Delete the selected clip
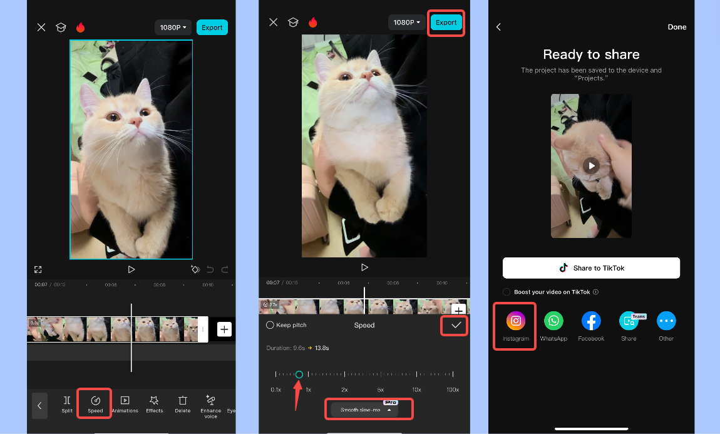Image resolution: width=720 pixels, height=434 pixels. coord(183,405)
